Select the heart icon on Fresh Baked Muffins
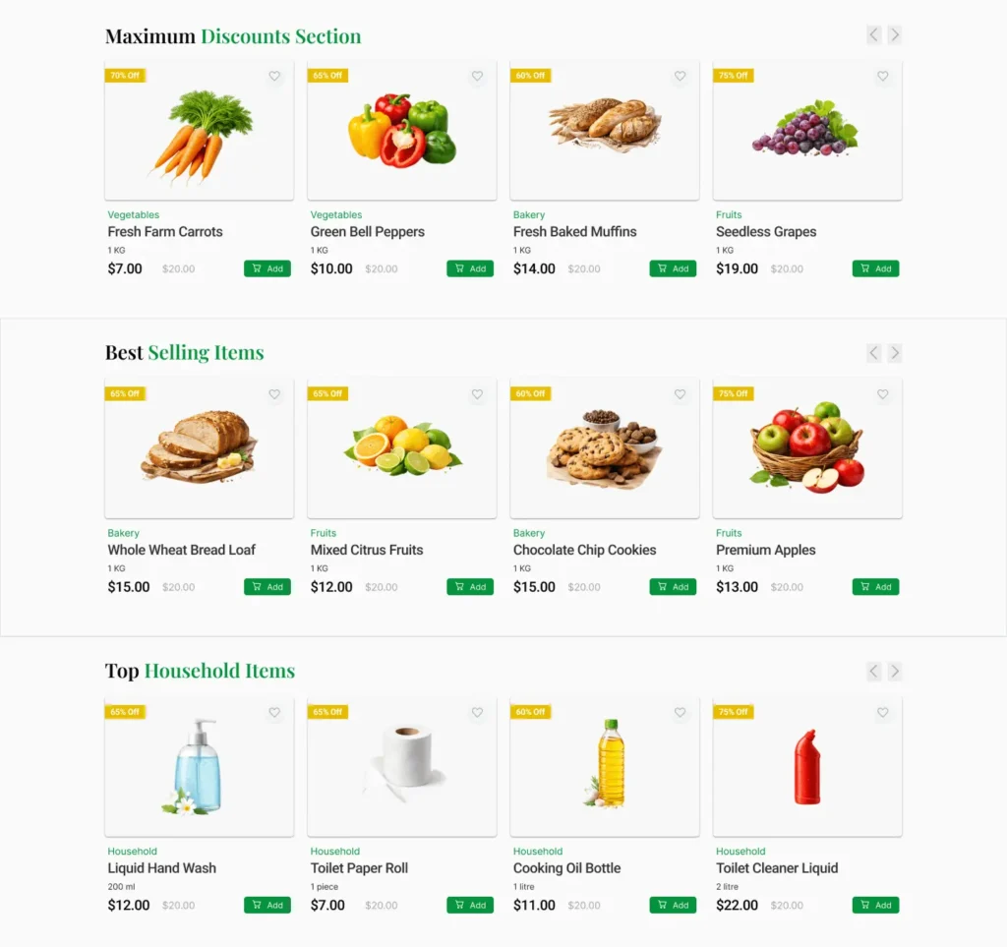 click(x=680, y=77)
